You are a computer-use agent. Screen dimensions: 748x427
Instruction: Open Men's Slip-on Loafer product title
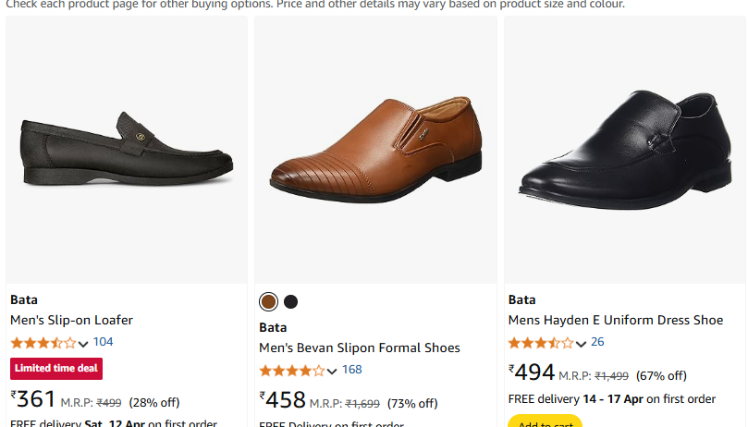71,320
